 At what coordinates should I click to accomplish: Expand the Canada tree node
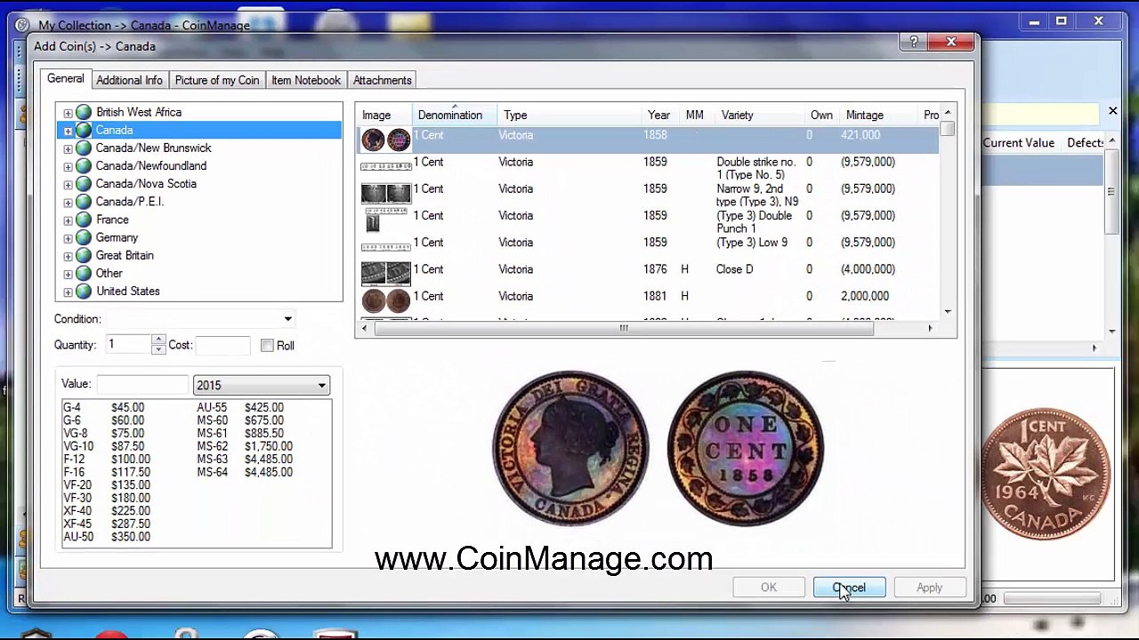tap(68, 131)
